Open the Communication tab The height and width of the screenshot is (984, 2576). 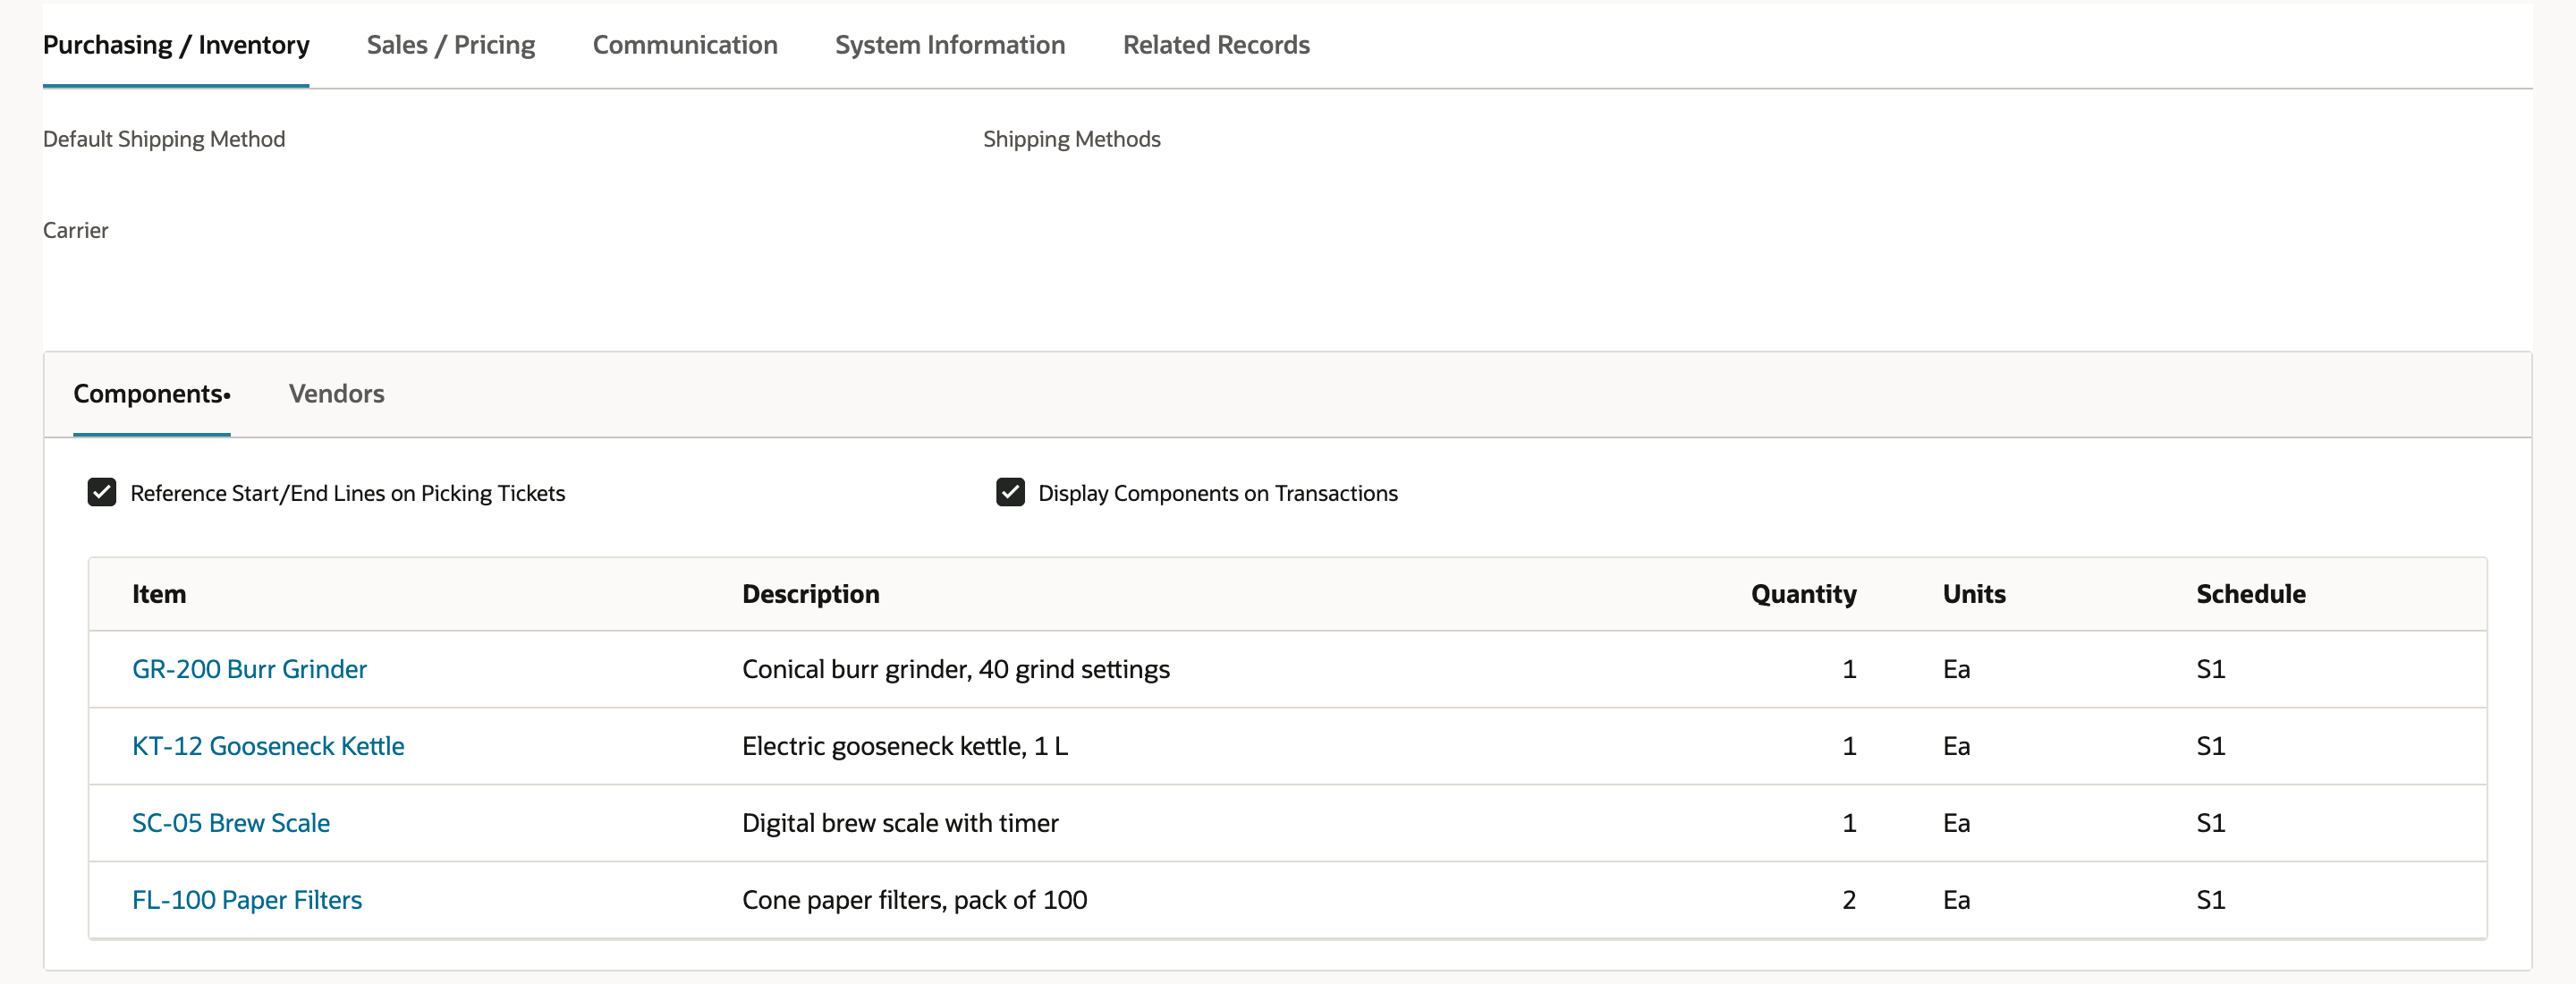[x=685, y=45]
